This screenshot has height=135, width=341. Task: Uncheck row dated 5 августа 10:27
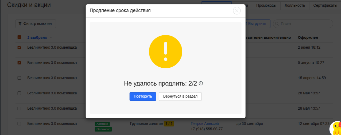point(19,63)
